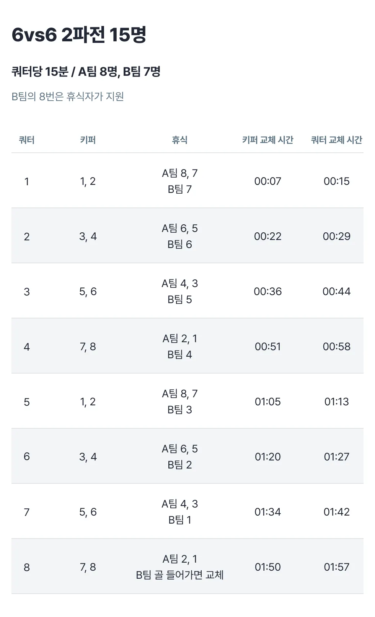Select the quarter swap time 00:15
Image resolution: width=375 pixels, height=617 pixels.
(x=336, y=181)
